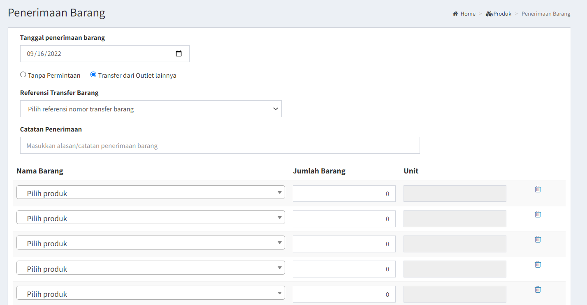Screen dimensions: 587x305
Task: Open the calendar picker in date field
Action: click(x=179, y=53)
